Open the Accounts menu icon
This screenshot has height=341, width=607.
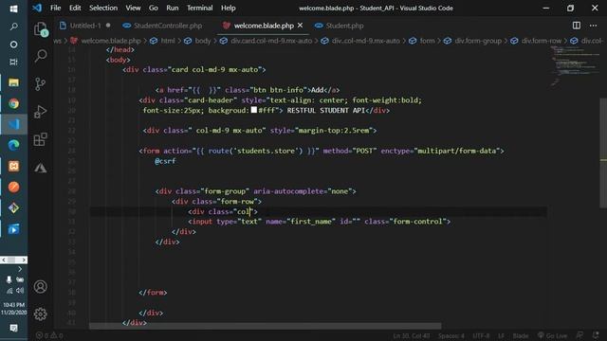tap(41, 286)
